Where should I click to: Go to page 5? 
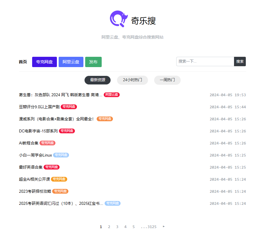click(x=134, y=227)
